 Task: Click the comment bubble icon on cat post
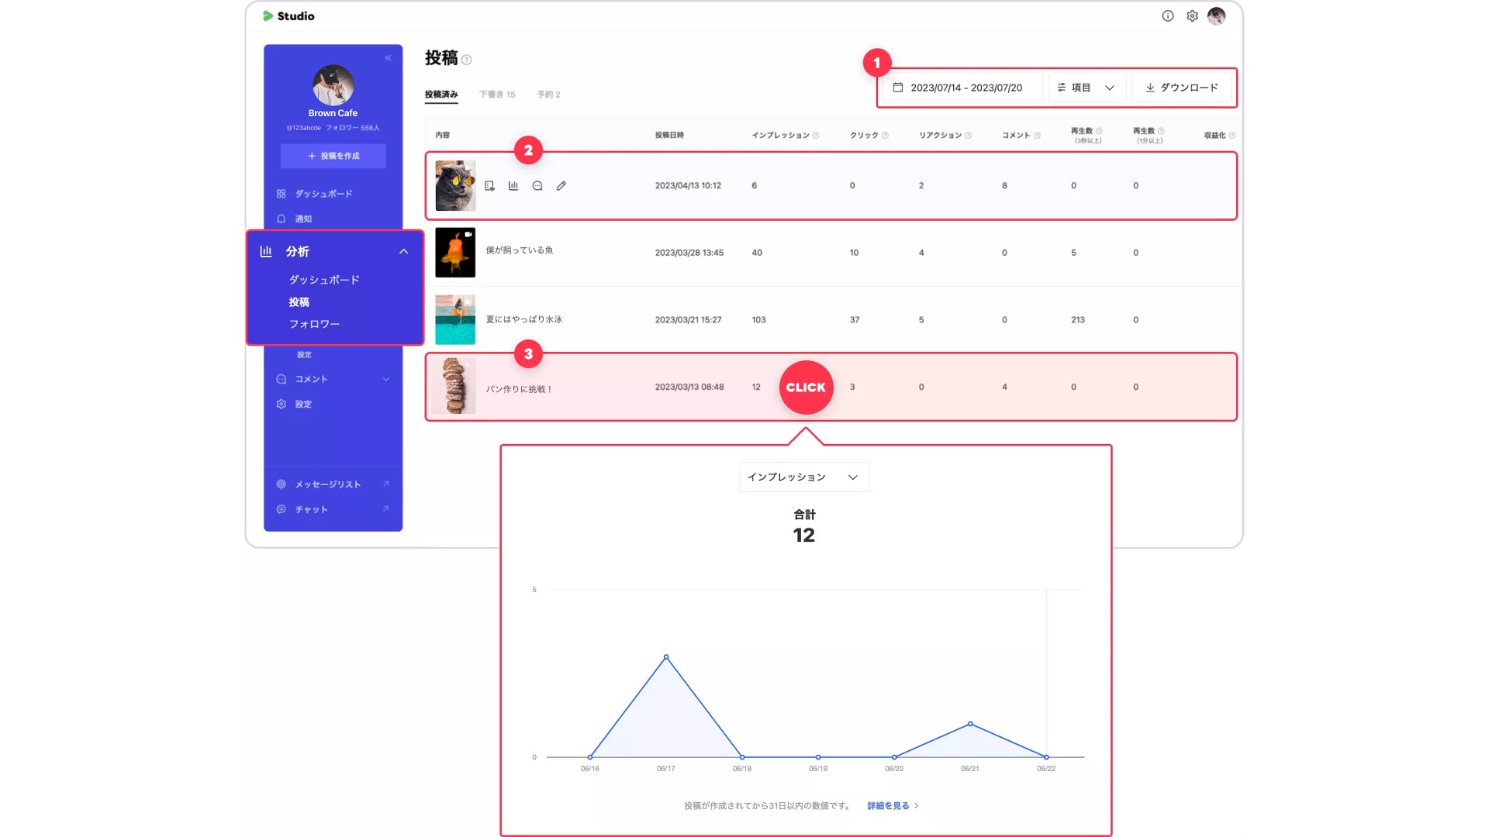(537, 186)
